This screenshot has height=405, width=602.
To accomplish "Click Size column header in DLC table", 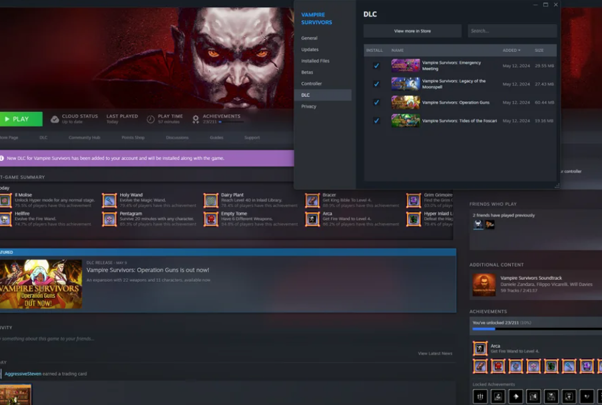I will coord(539,51).
